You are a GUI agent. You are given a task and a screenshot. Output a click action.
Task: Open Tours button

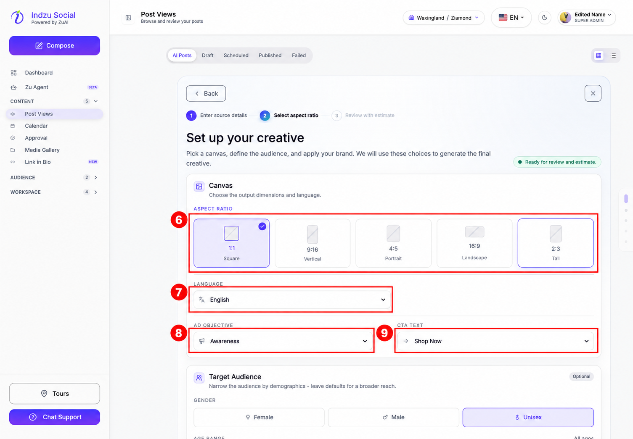55,394
